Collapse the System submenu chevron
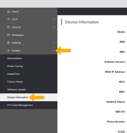 [x=54, y=51]
